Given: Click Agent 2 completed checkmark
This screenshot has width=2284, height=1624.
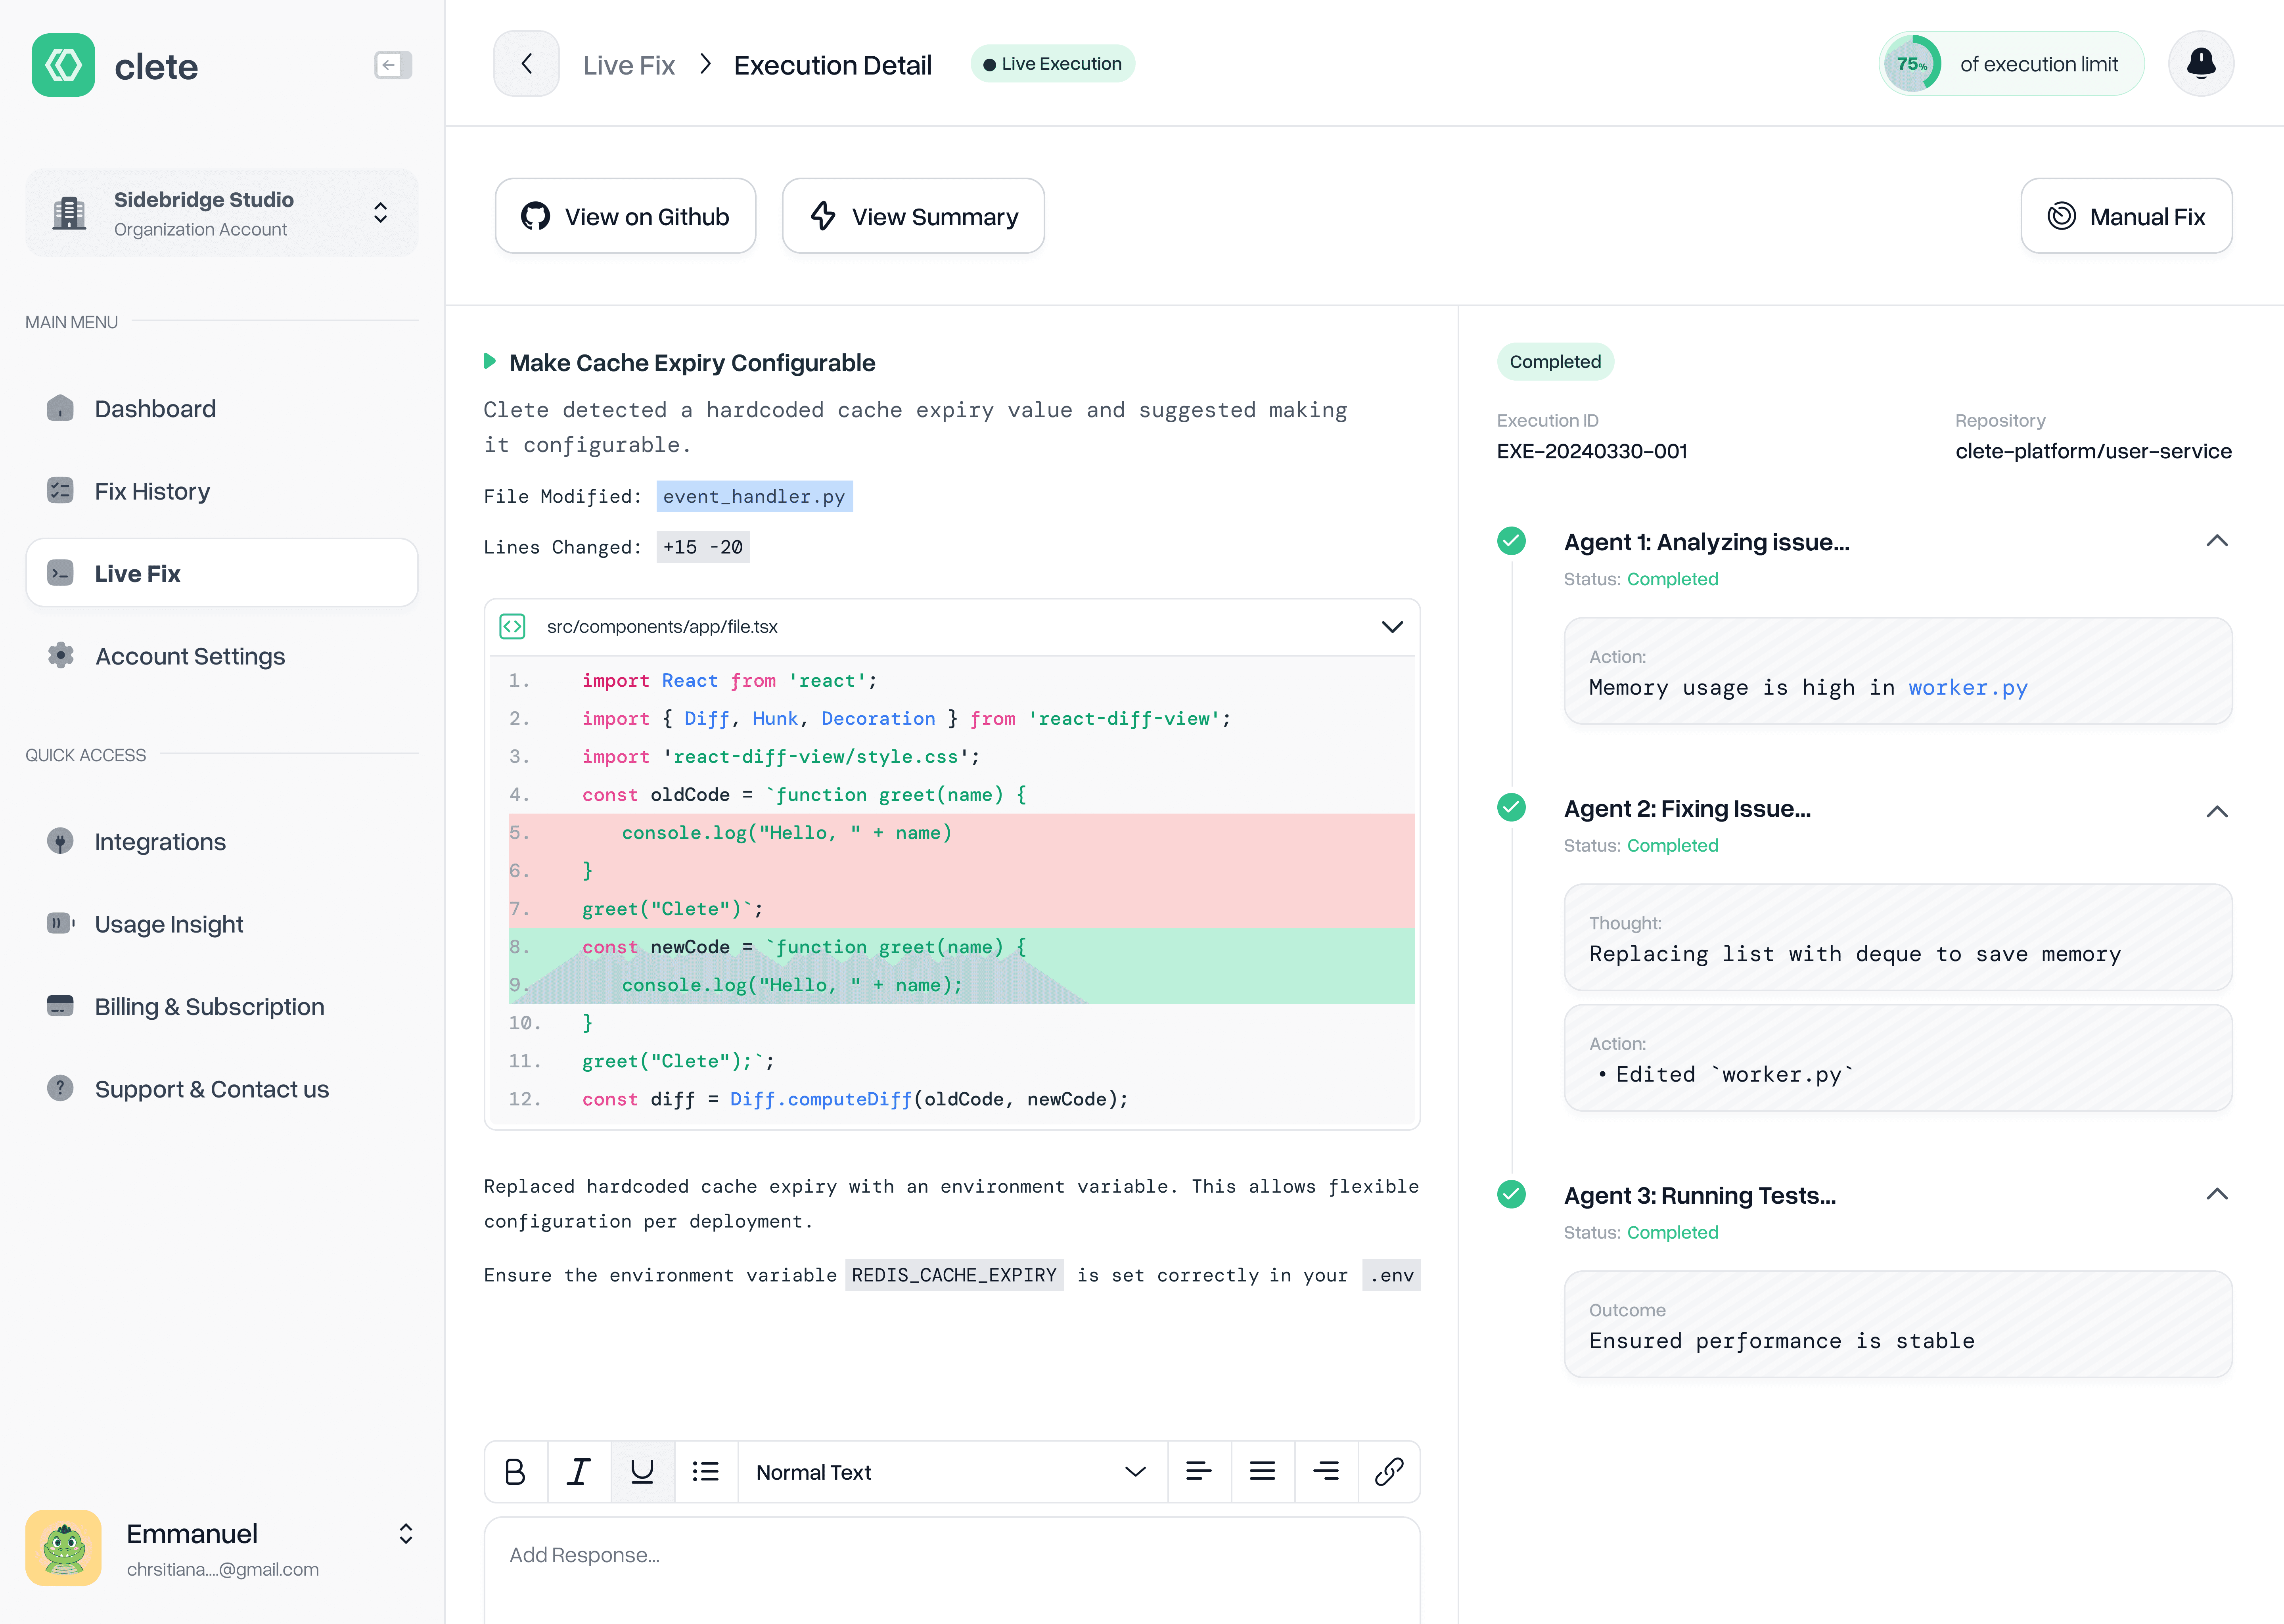Looking at the screenshot, I should [1511, 807].
